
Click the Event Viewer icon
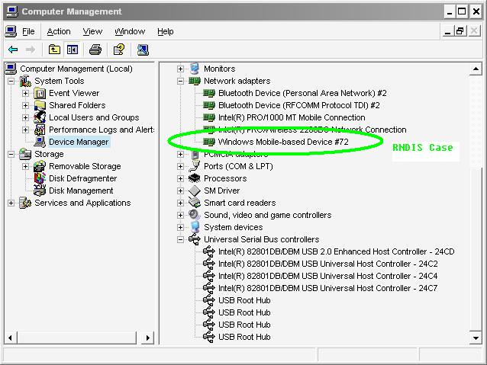[x=40, y=93]
